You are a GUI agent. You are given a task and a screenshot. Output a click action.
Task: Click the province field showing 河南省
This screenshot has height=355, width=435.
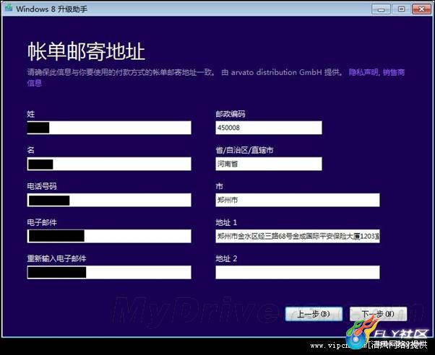269,164
